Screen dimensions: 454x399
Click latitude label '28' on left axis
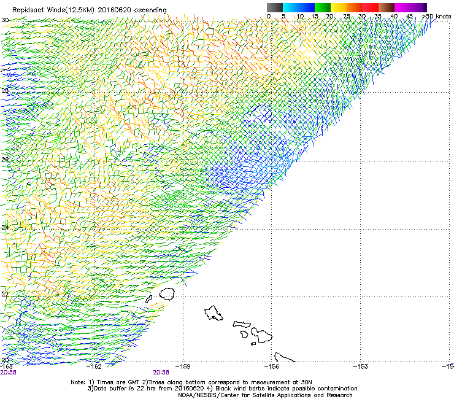pyautogui.click(x=5, y=90)
